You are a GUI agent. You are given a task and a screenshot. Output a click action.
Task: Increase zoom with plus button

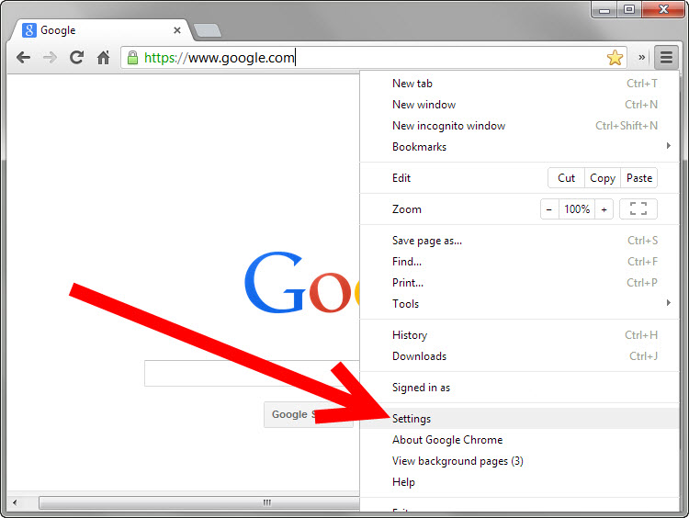[x=604, y=209]
